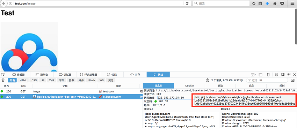Open the 调试器 debugger tab
Screen dimensions: 297x128
(x=65, y=75)
